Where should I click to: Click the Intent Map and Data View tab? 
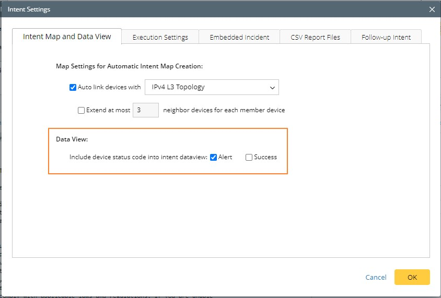click(x=67, y=37)
